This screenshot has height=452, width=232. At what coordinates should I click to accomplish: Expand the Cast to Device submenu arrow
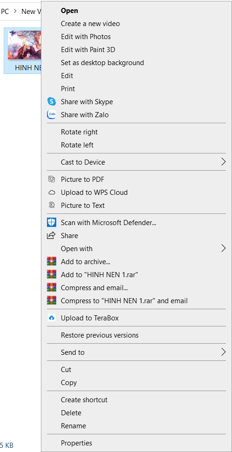(223, 162)
